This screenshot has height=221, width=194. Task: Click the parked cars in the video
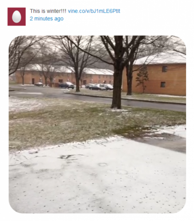click(99, 87)
